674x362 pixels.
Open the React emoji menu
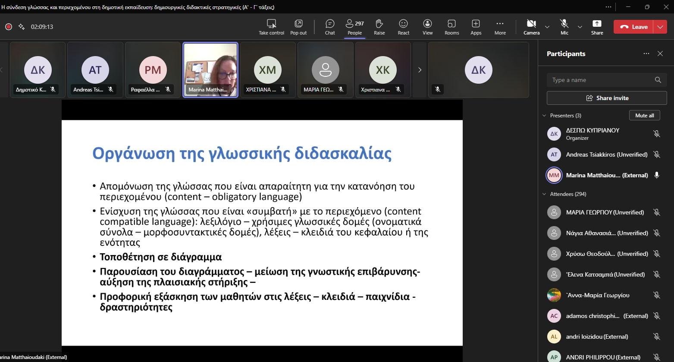tap(404, 27)
